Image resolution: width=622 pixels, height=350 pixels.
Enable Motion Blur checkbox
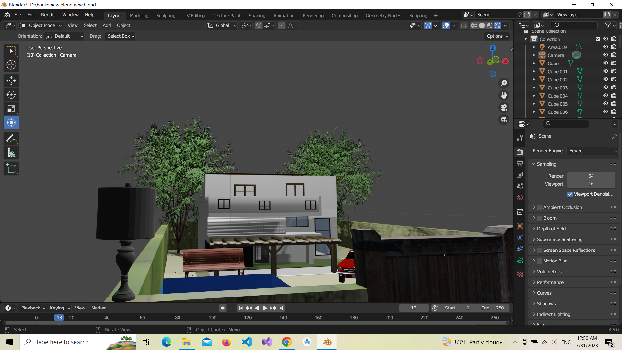click(539, 261)
